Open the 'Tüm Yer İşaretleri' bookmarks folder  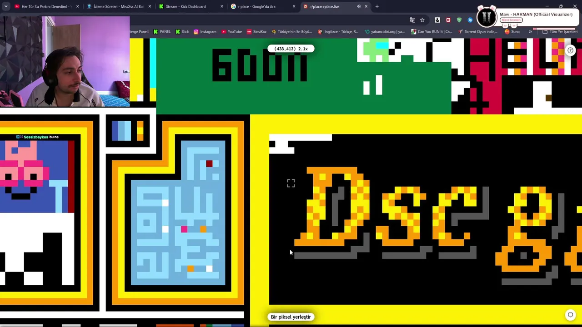click(560, 32)
